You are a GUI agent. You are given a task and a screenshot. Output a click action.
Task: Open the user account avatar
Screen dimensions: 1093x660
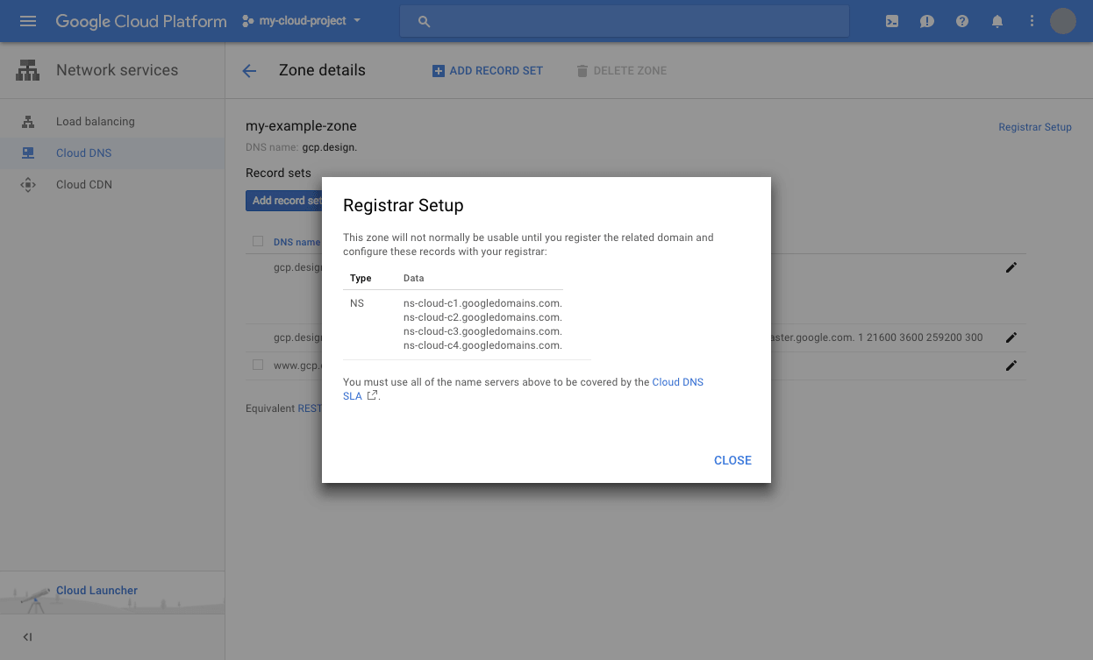(1063, 21)
